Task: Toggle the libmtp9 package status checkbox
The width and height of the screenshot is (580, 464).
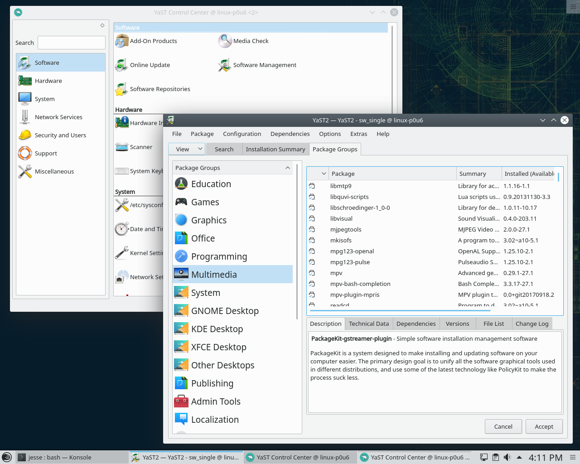Action: coord(312,186)
